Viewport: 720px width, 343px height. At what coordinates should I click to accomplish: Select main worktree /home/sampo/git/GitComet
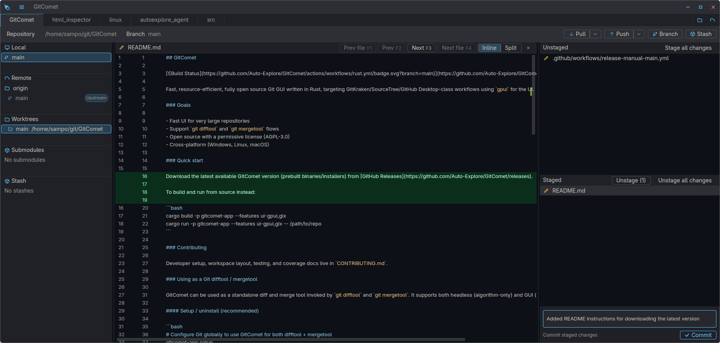point(56,129)
